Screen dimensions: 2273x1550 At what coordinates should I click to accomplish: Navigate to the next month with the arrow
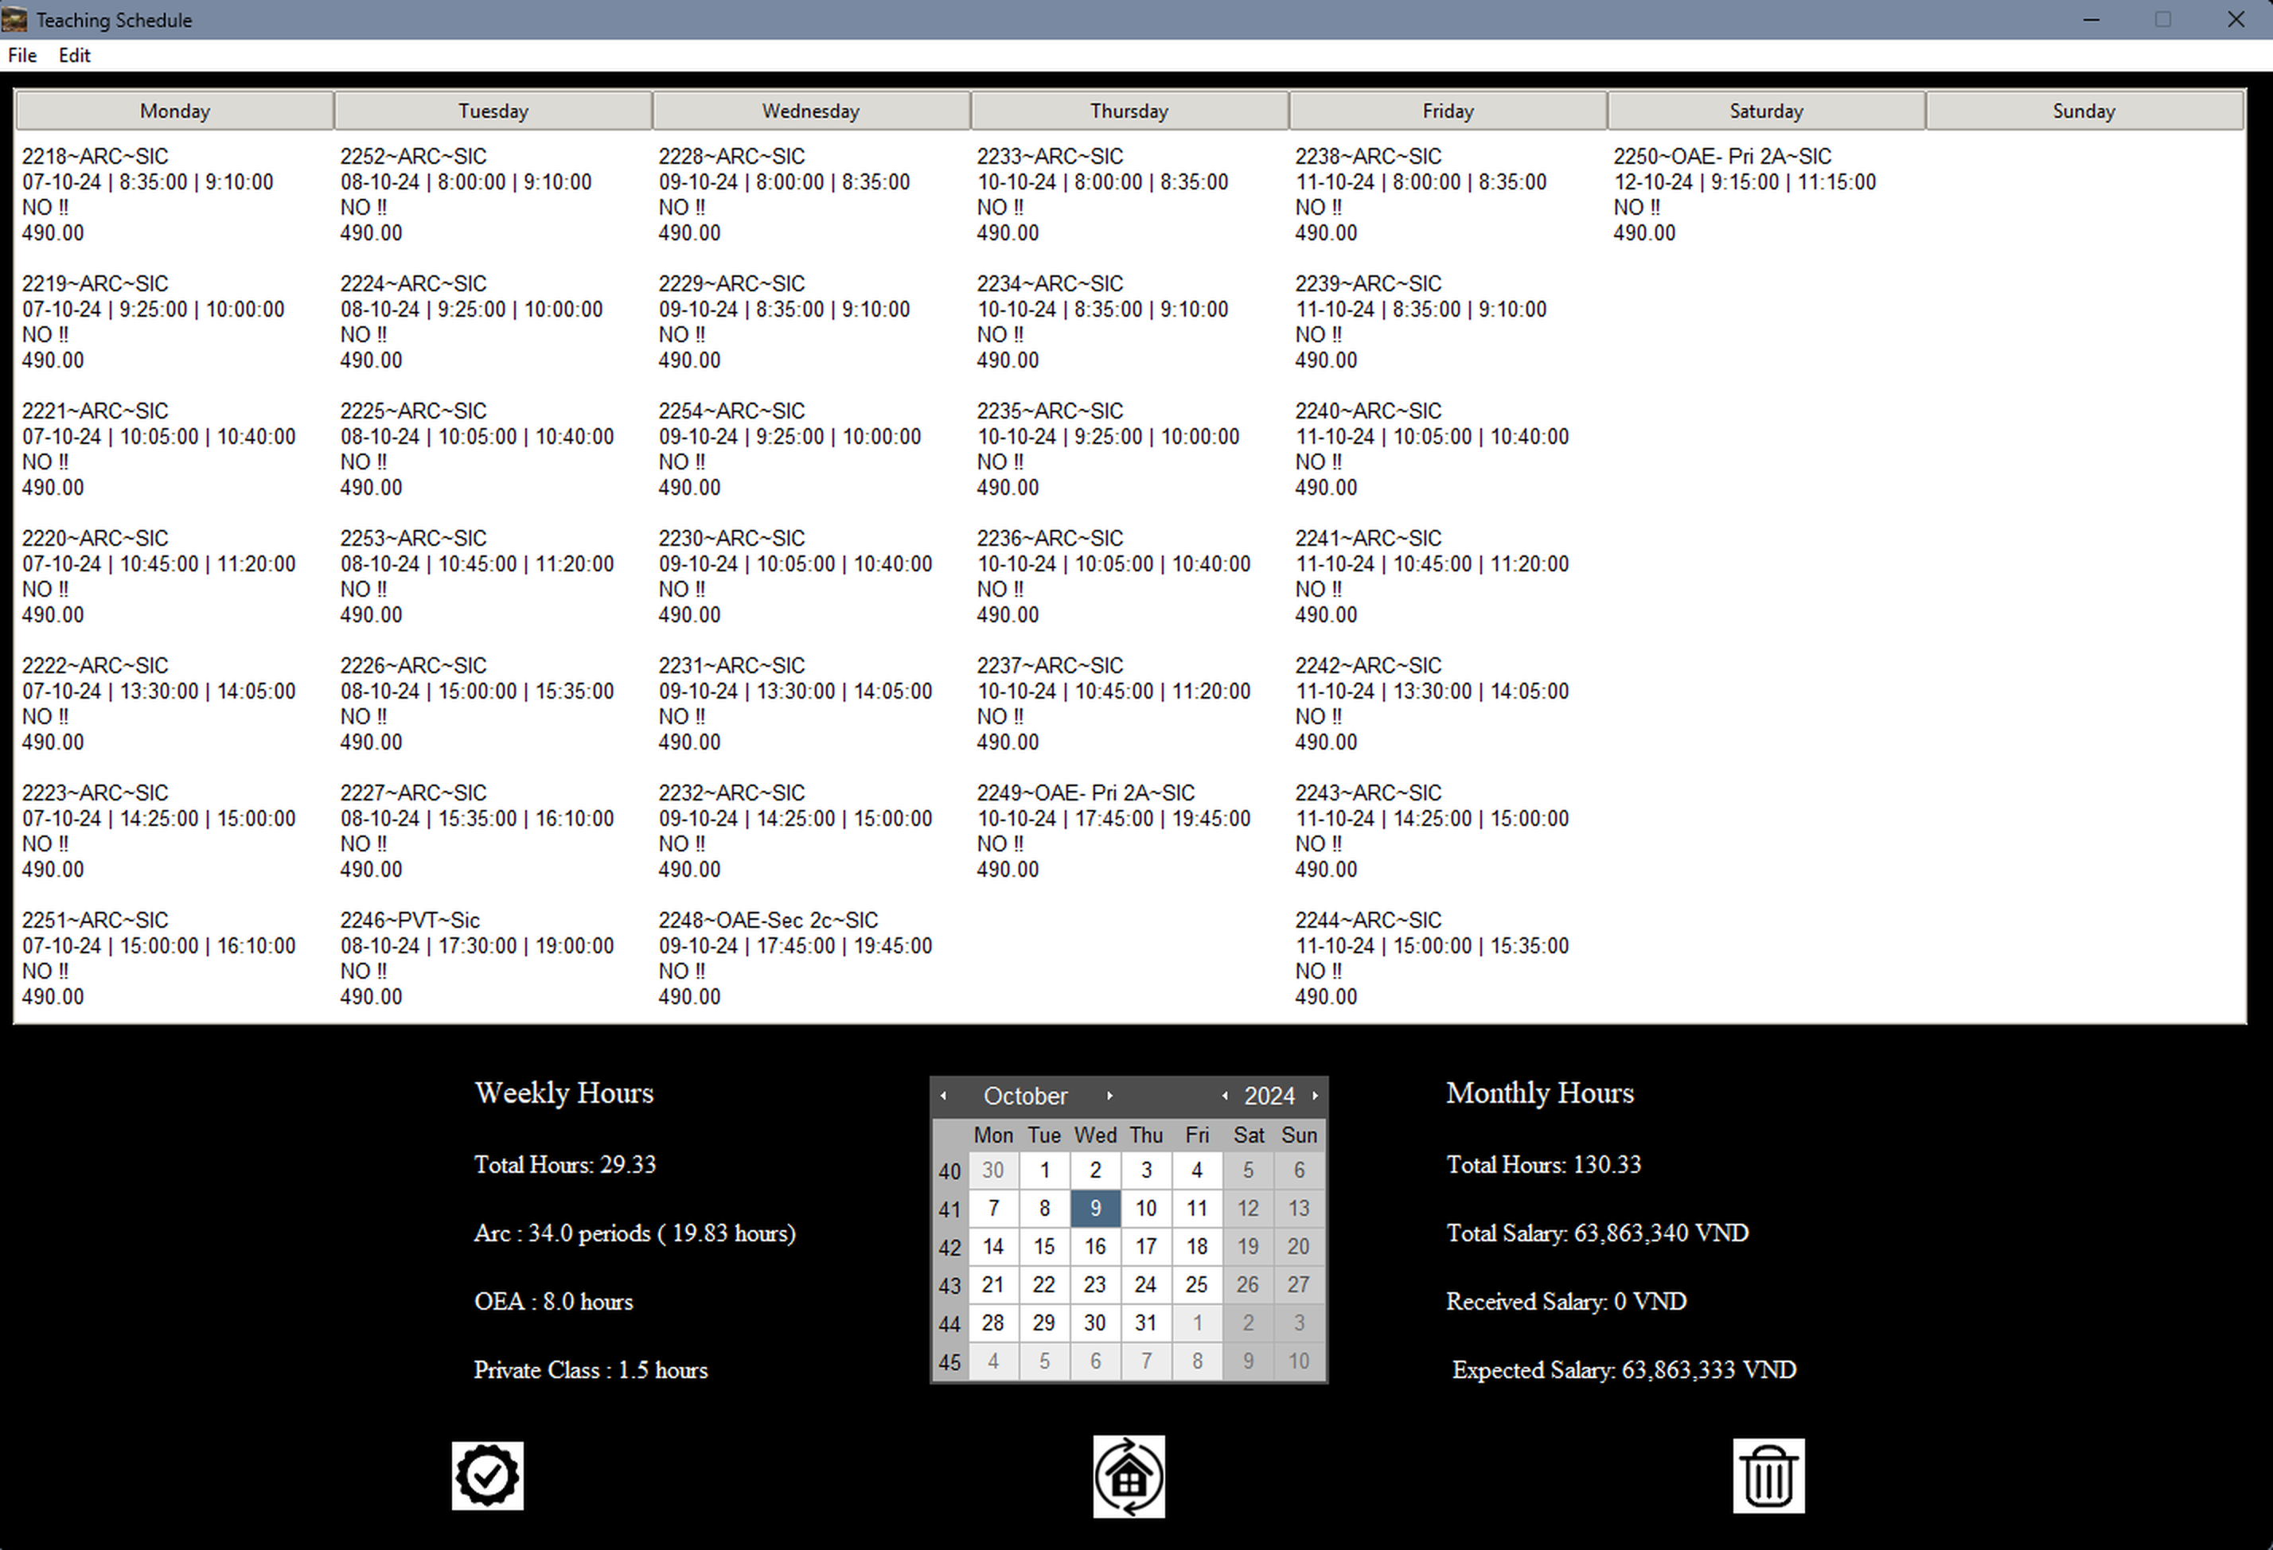coord(1111,1096)
